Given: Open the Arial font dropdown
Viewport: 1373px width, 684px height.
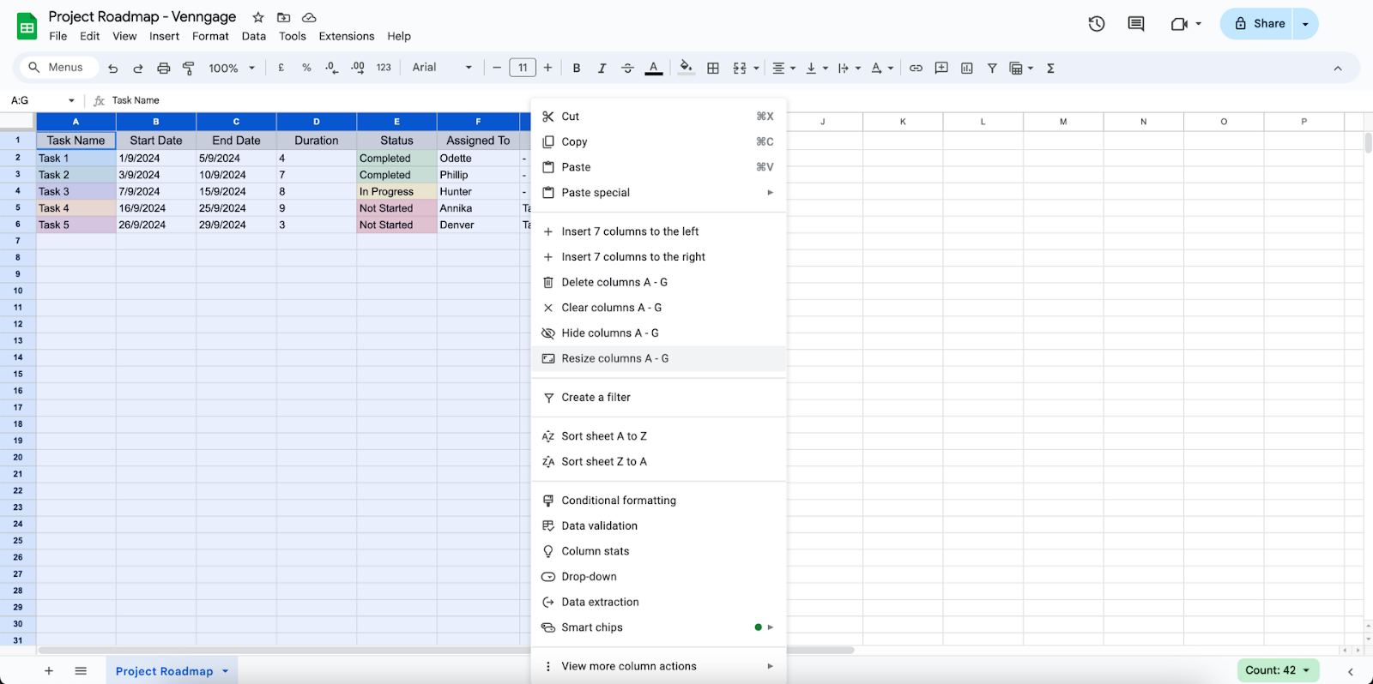Looking at the screenshot, I should (x=442, y=68).
